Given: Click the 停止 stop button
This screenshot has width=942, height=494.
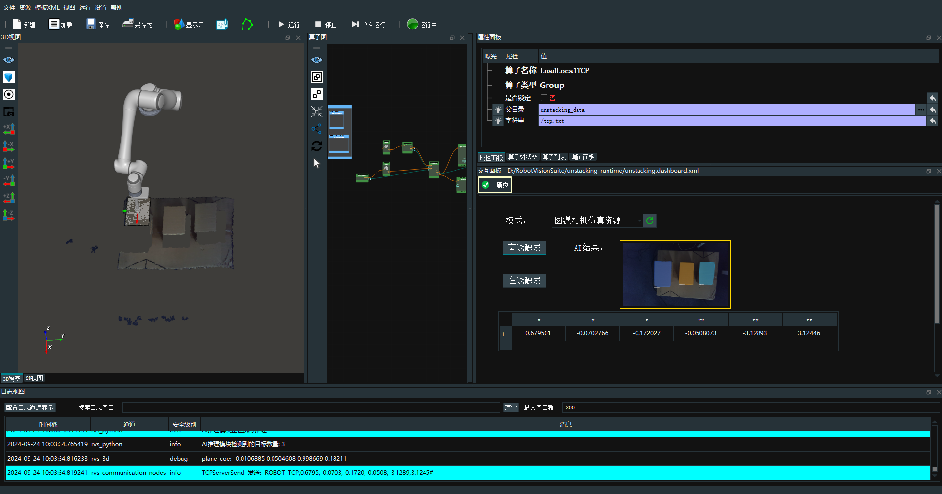Looking at the screenshot, I should 326,24.
